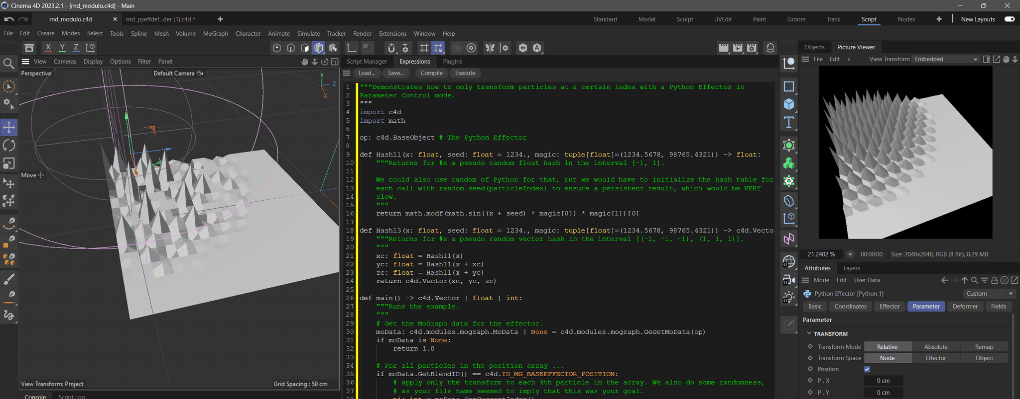Image resolution: width=1020 pixels, height=399 pixels.
Task: Click the Attributes lock icon
Action: pyautogui.click(x=995, y=280)
